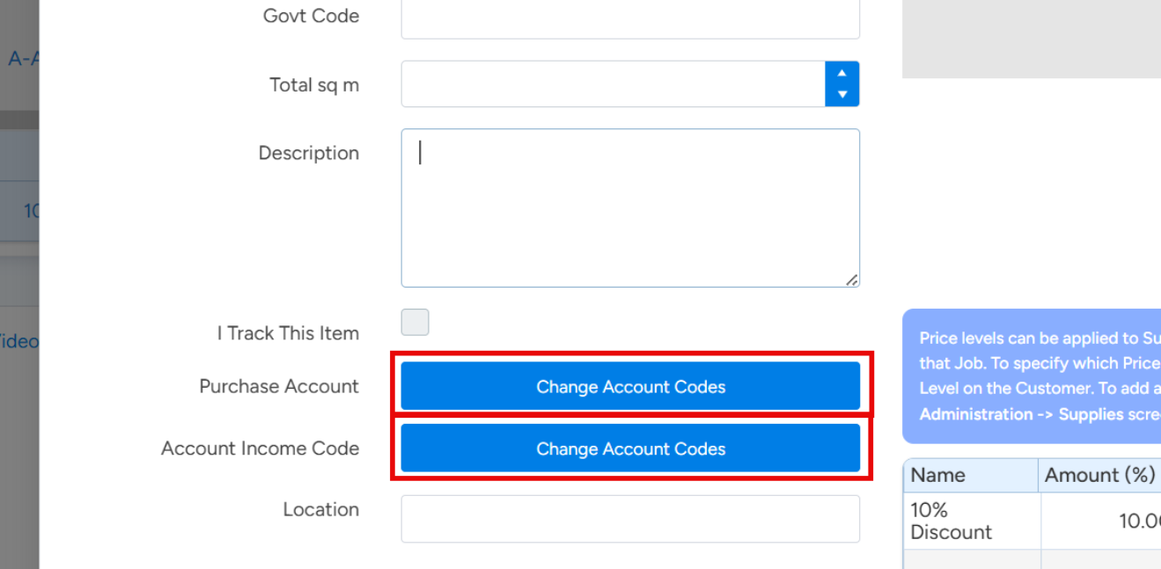Click the Account Income Code label

click(x=260, y=449)
